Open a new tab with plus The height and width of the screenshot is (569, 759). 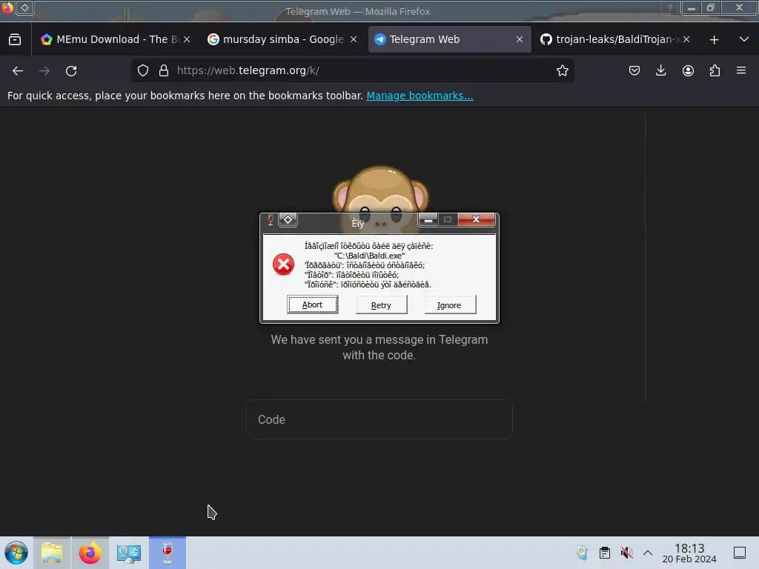point(714,40)
